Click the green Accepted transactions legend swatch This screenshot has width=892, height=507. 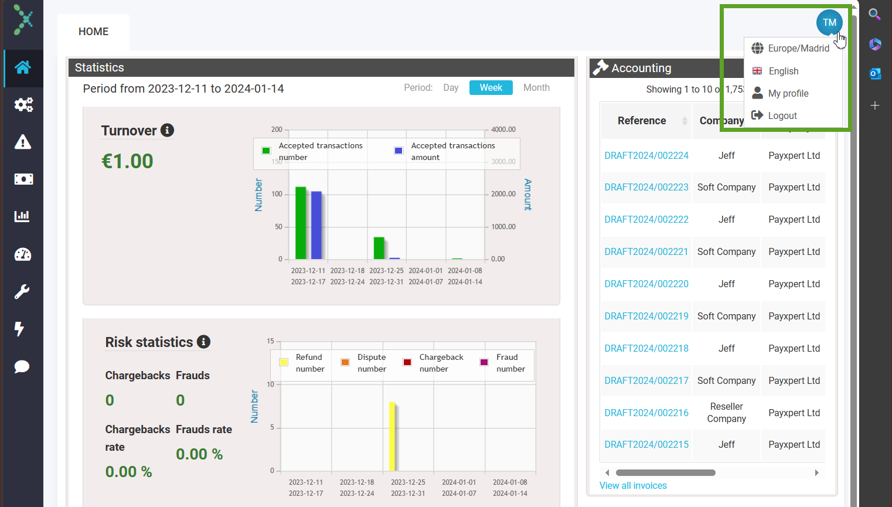pos(267,151)
